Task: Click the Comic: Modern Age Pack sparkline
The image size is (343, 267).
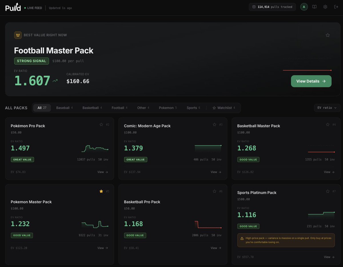Action: tap(208, 149)
